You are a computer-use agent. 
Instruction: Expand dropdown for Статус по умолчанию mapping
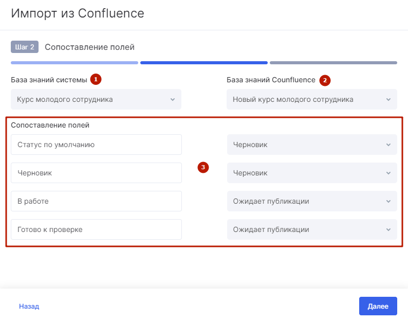(x=311, y=145)
